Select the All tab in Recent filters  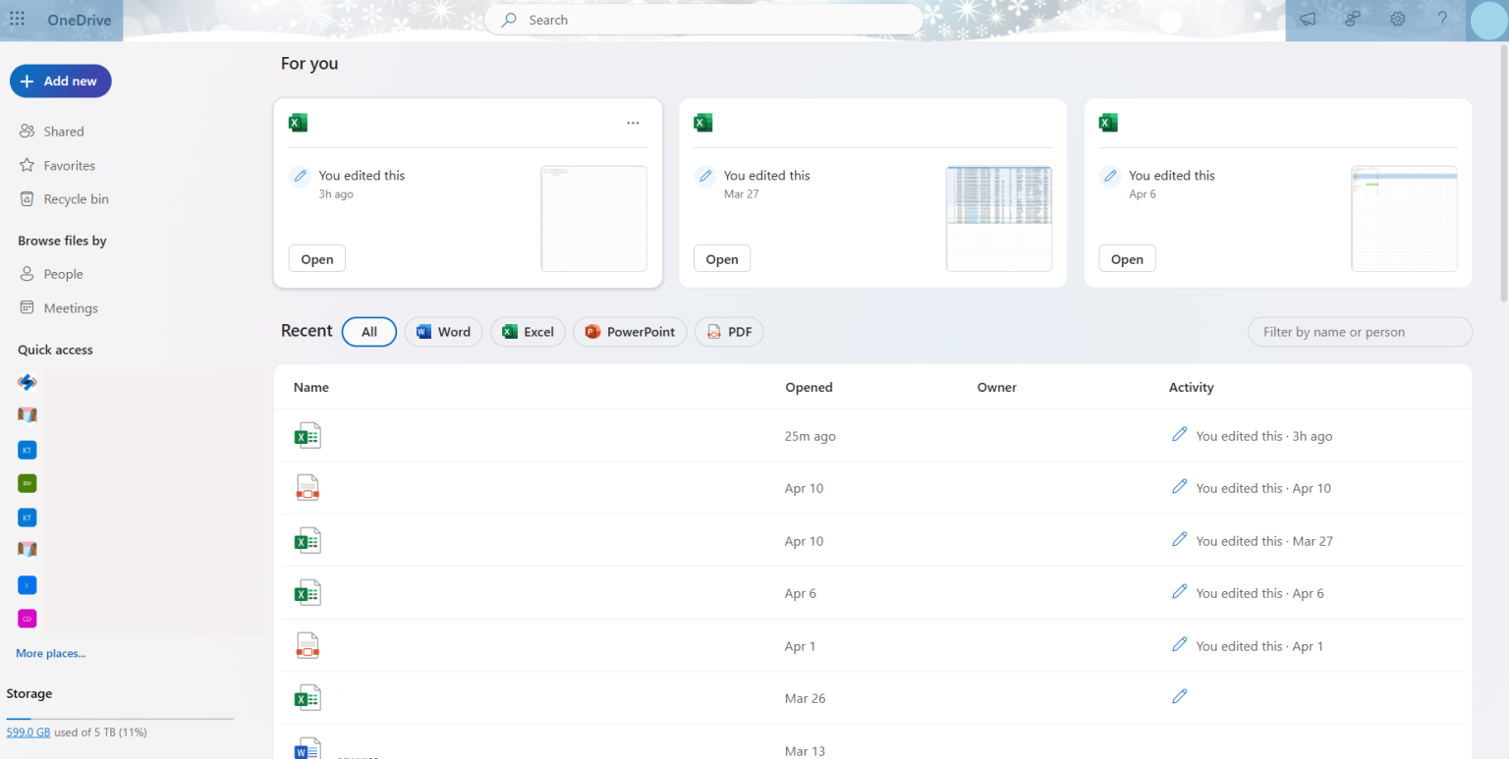tap(368, 332)
